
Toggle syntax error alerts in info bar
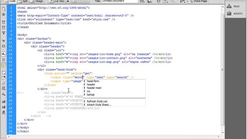3,65
